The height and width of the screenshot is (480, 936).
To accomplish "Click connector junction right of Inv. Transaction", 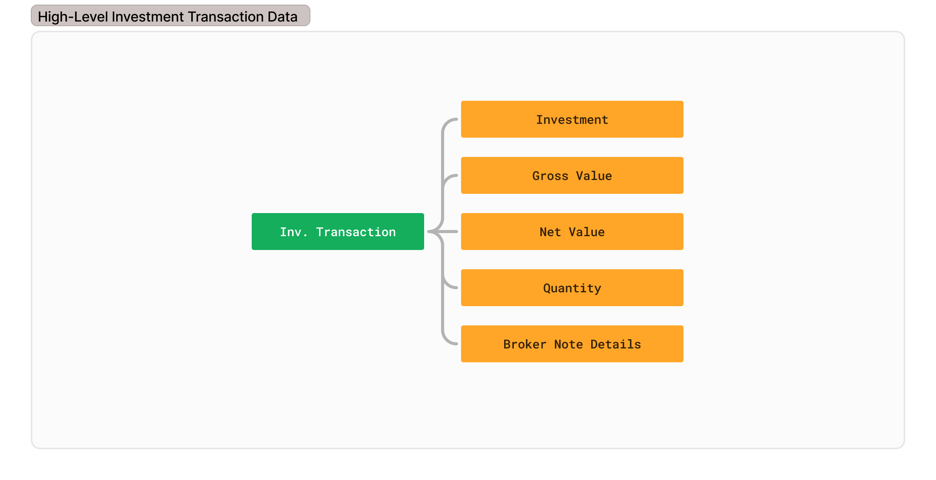I will [x=433, y=232].
